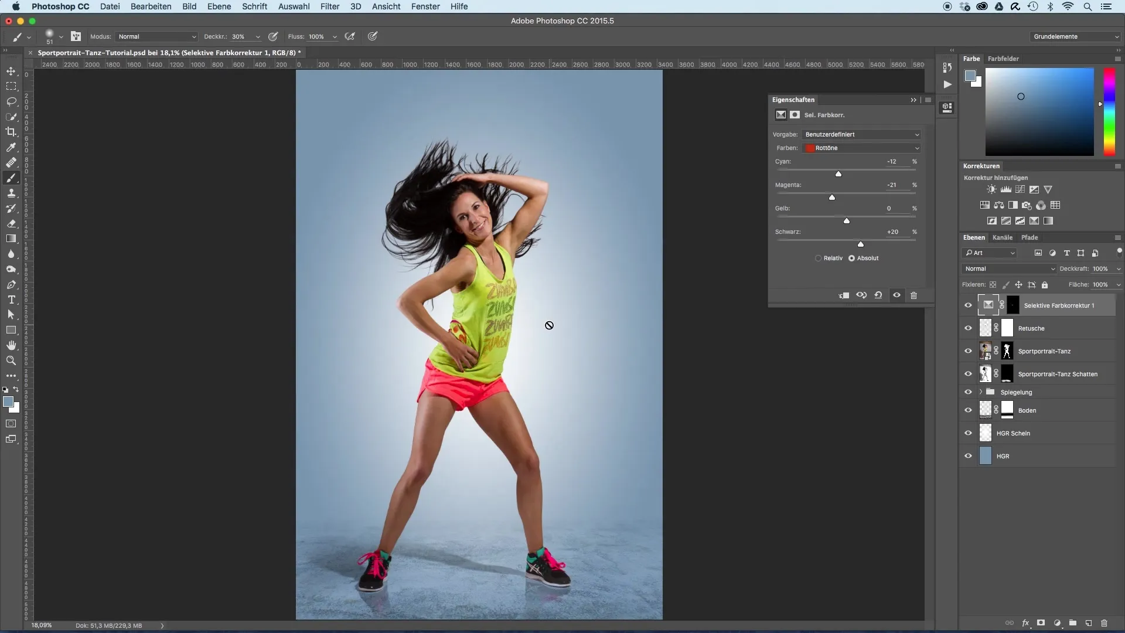Select the Pen tool
1125x633 pixels.
coord(11,284)
